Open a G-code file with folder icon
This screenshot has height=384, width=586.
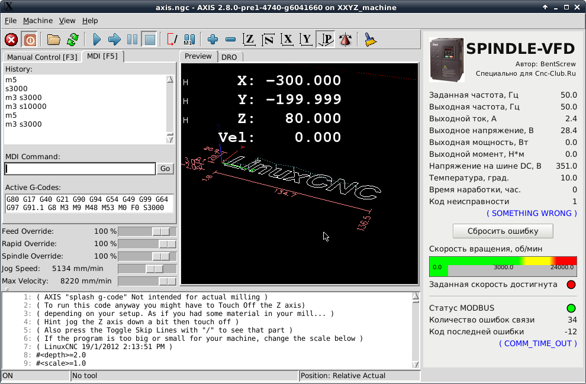coord(54,40)
